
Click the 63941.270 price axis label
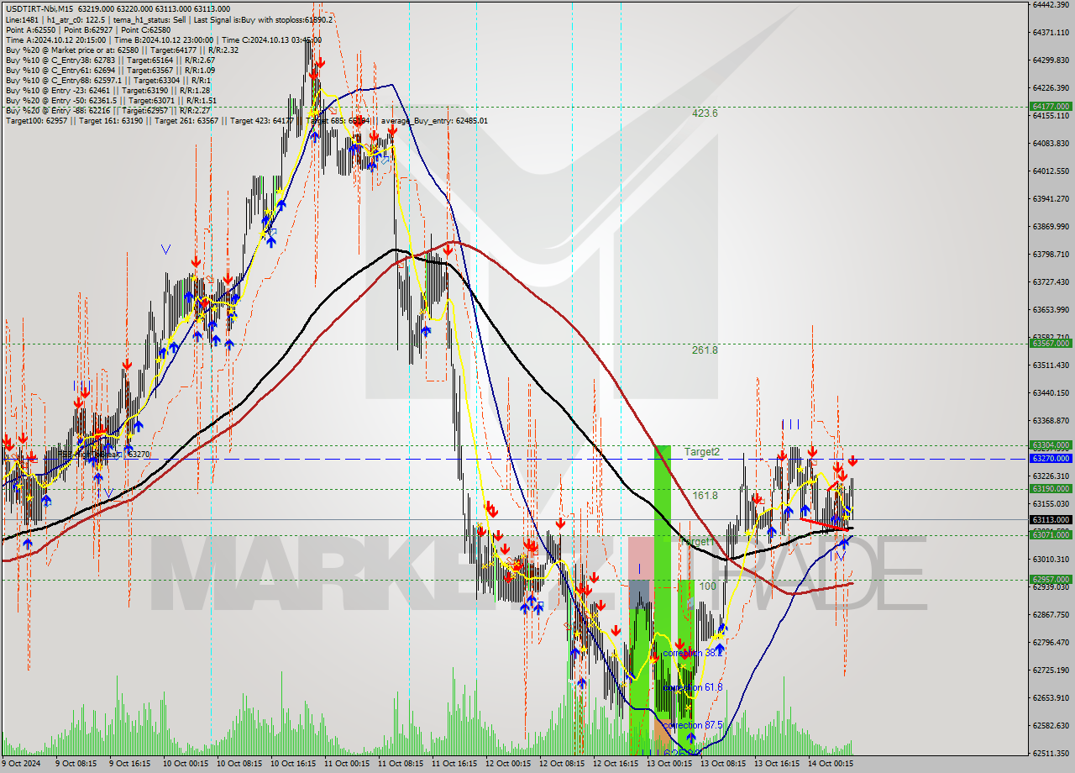point(1051,198)
